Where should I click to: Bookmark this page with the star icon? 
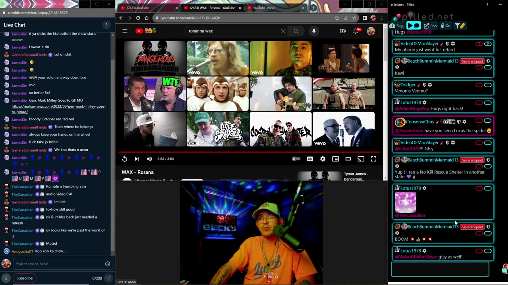(354, 18)
